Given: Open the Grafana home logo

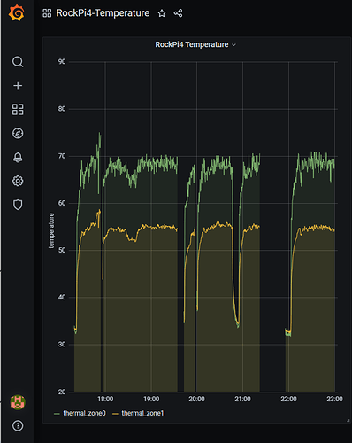Looking at the screenshot, I should pyautogui.click(x=17, y=13).
